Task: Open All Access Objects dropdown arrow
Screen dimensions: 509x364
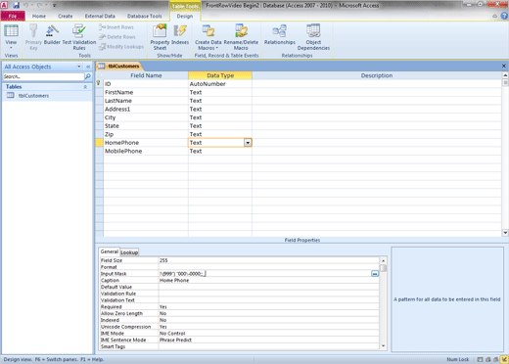Action: 79,67
